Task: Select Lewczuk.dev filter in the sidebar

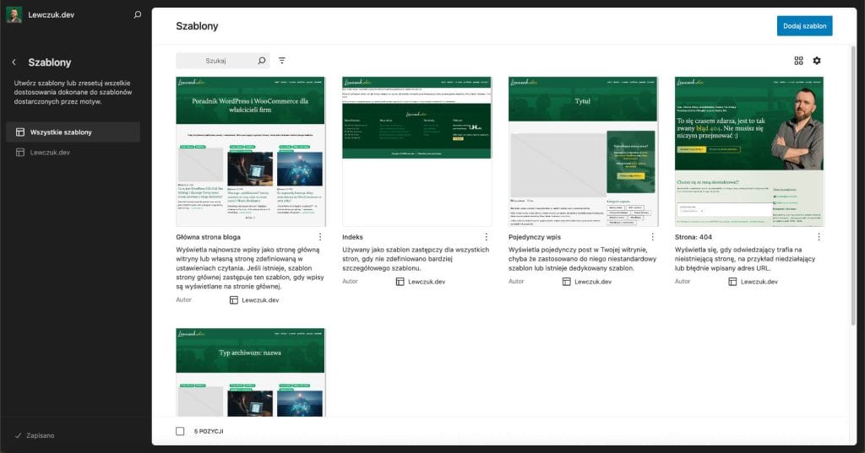Action: (x=73, y=153)
